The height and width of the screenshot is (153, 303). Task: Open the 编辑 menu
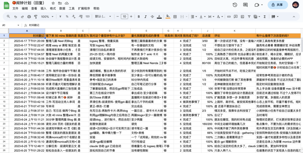pos(25,8)
